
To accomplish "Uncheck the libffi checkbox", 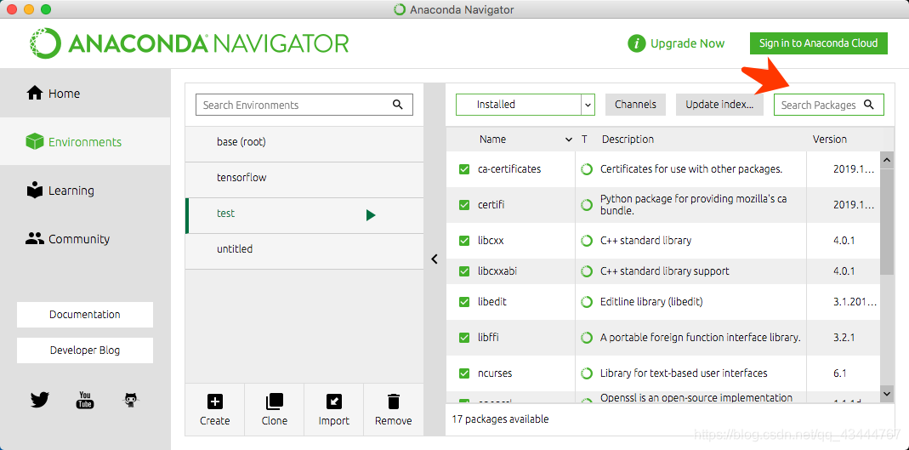I will click(463, 338).
